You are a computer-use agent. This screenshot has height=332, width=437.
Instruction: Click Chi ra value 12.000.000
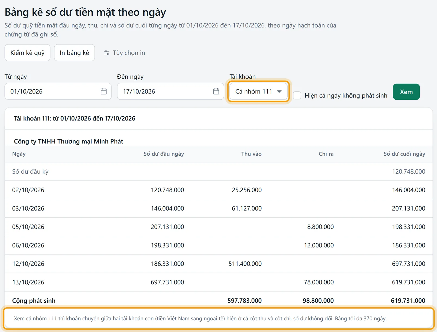(319, 245)
